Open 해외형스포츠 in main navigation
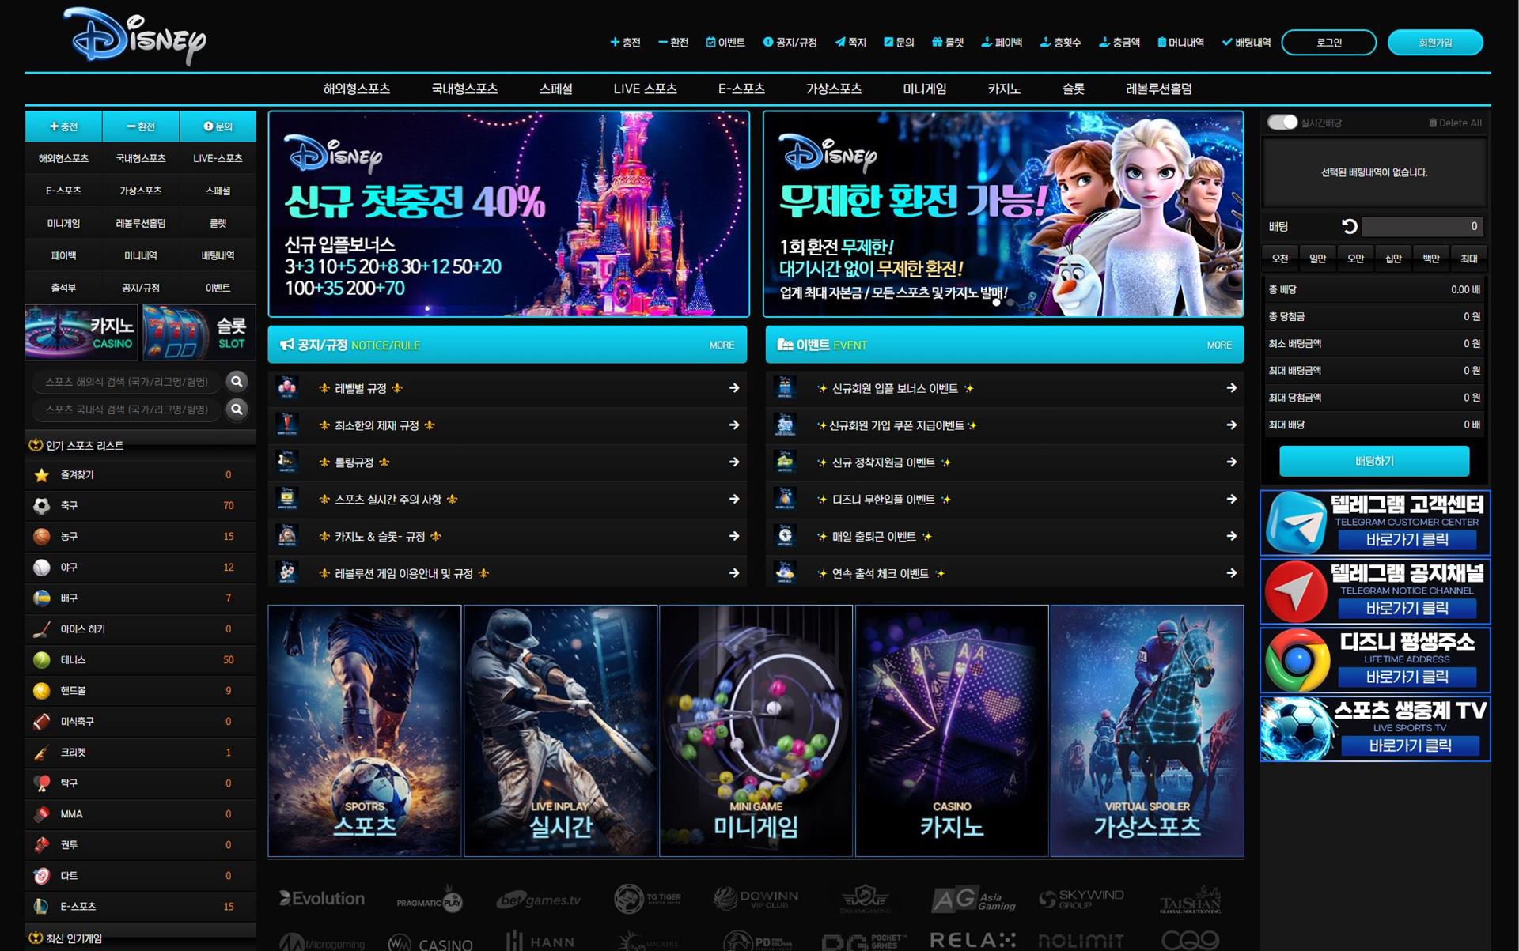1519x951 pixels. pos(356,89)
